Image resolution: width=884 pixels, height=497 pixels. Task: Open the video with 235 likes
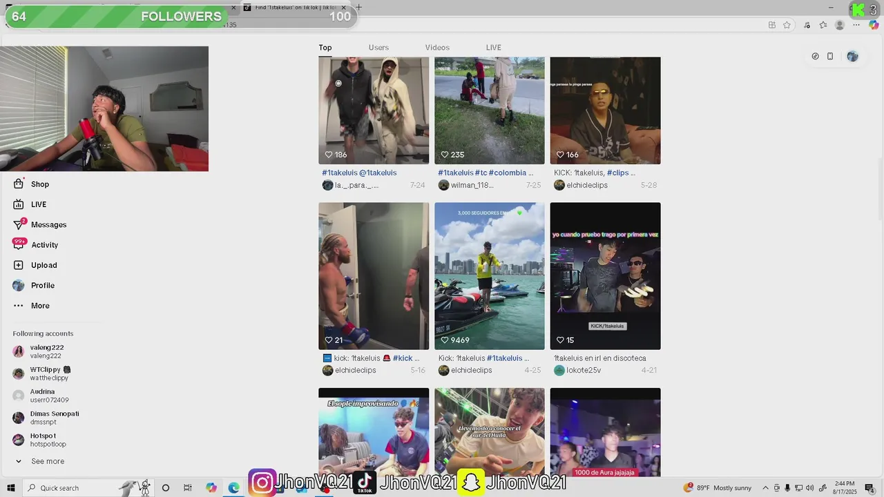(x=490, y=110)
